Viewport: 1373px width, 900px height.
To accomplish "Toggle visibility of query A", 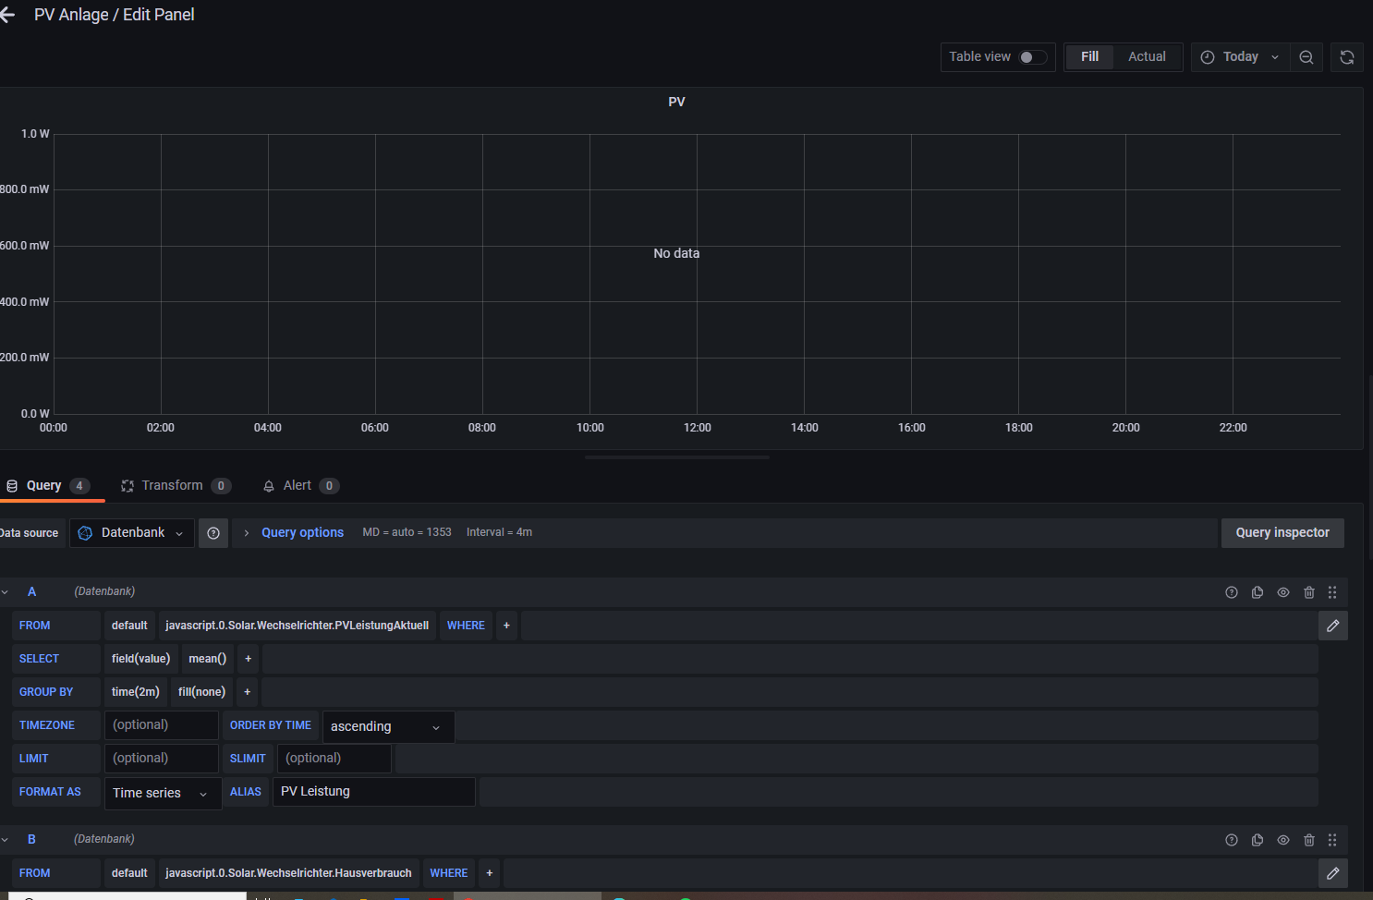I will click(x=1283, y=592).
